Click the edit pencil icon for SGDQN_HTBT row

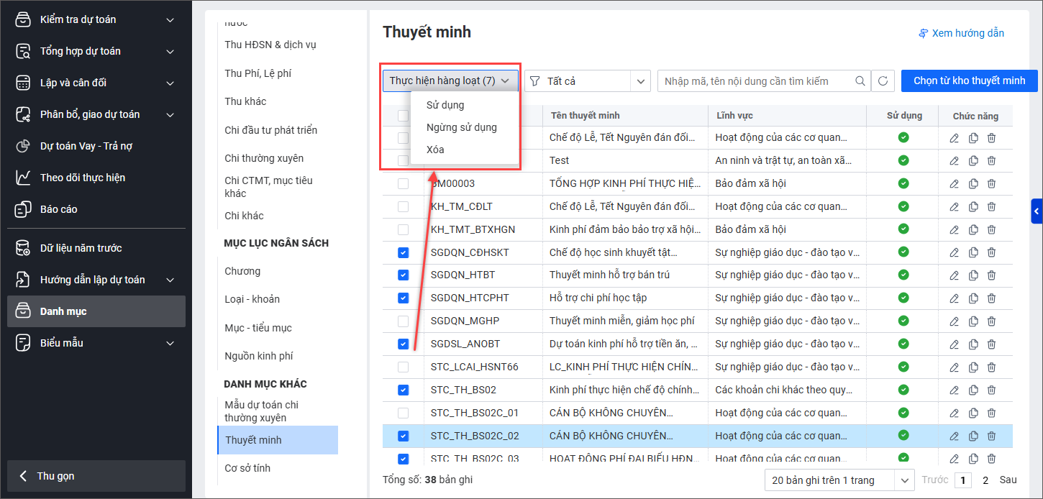tap(955, 275)
